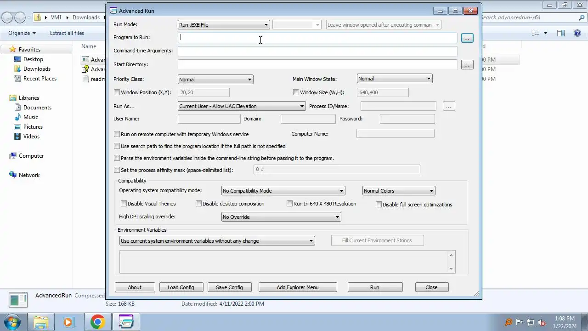Check Disable full screen optimizations

(x=379, y=205)
